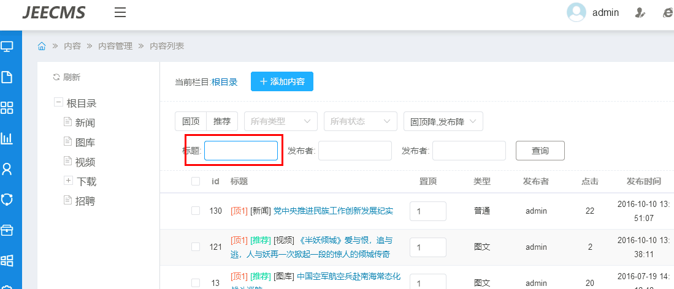Click the edit profile icon beside admin
Screen dimensions: 674x289
(640, 12)
